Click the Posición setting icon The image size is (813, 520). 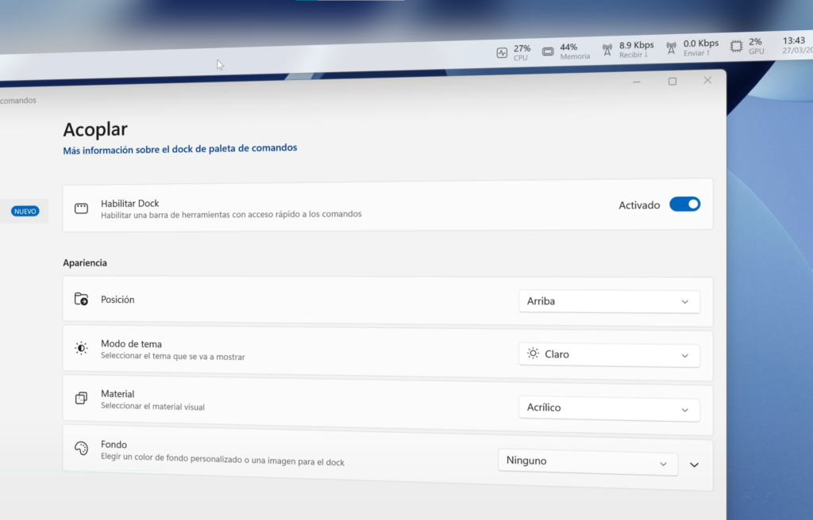[81, 300]
